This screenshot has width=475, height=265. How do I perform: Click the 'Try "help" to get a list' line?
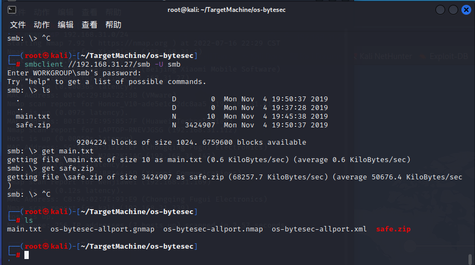pyautogui.click(x=107, y=82)
